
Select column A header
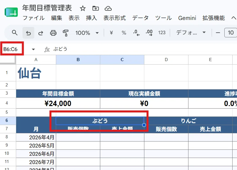(36, 60)
